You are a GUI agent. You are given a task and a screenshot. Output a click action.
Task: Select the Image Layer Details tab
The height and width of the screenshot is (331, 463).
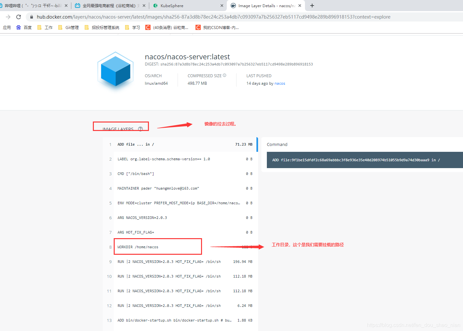coord(266,6)
